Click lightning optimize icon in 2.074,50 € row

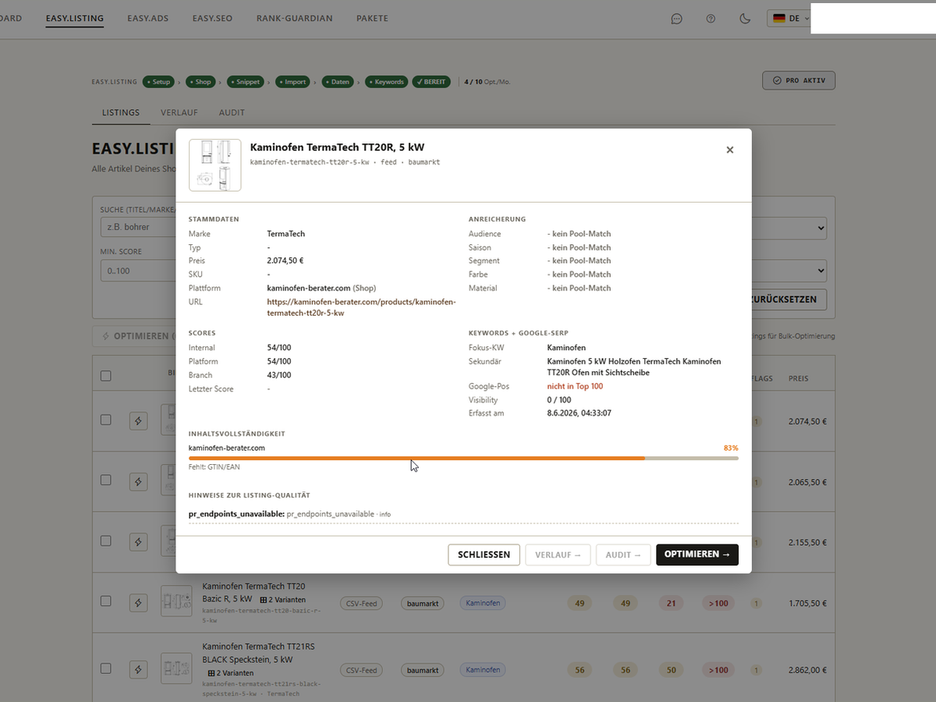138,420
